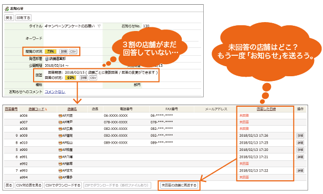Viewport: 323px width, 194px height.
Task: Click CSVでダウンロードする button
Action: pos(63,185)
